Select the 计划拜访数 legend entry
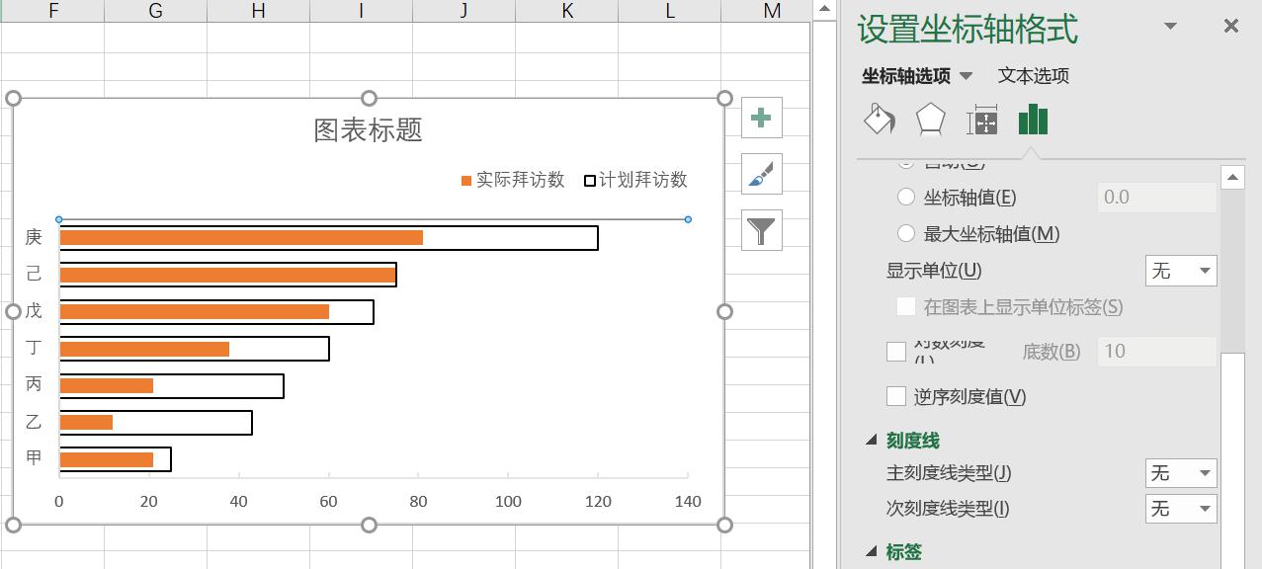 coord(635,180)
